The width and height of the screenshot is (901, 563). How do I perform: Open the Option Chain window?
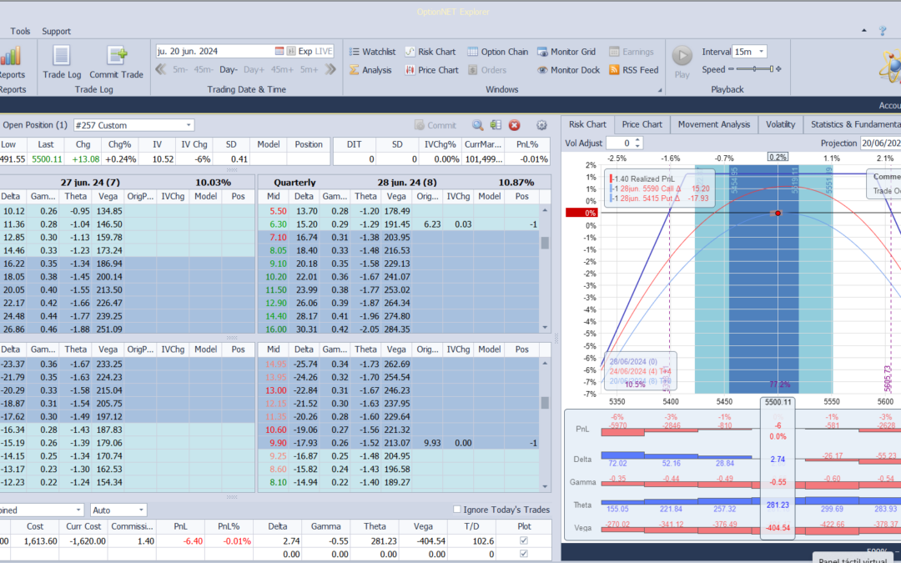pos(497,52)
